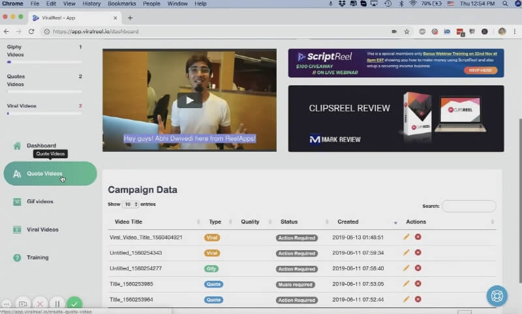Sort by Video Title column
The height and width of the screenshot is (314, 522).
(129, 221)
